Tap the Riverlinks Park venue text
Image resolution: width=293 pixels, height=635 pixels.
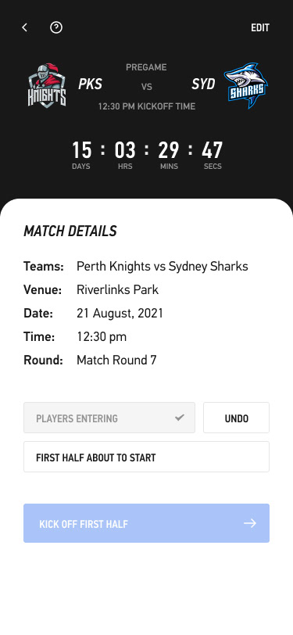(x=117, y=290)
